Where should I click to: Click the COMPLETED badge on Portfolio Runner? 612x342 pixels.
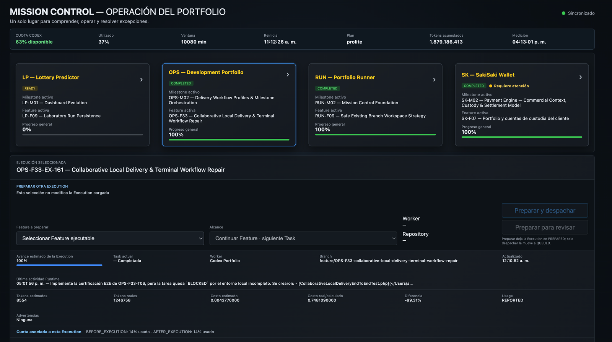pos(327,88)
